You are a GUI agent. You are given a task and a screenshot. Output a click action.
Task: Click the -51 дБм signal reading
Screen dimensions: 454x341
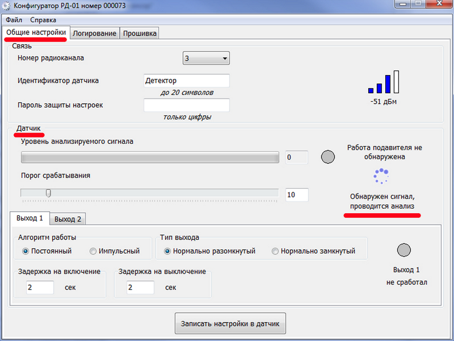pyautogui.click(x=384, y=102)
